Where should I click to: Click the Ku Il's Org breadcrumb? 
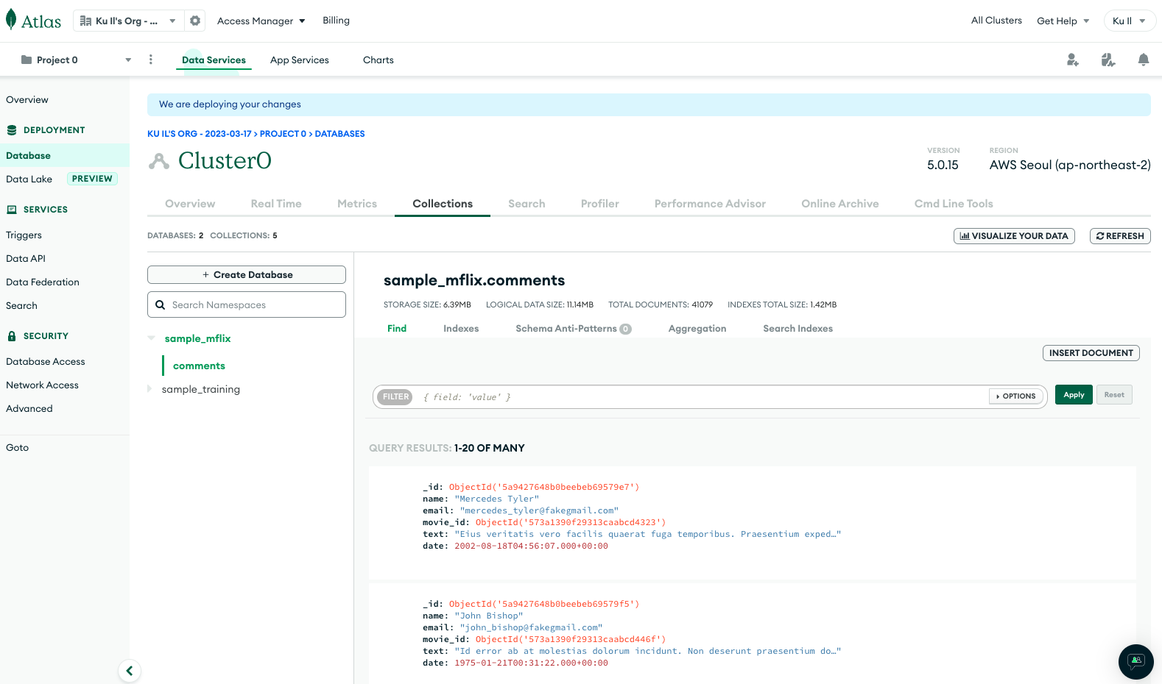coord(200,134)
